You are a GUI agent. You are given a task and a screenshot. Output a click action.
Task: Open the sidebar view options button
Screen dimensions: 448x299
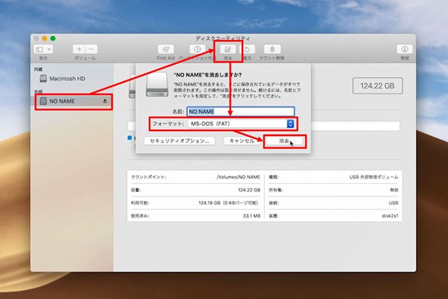(43, 50)
